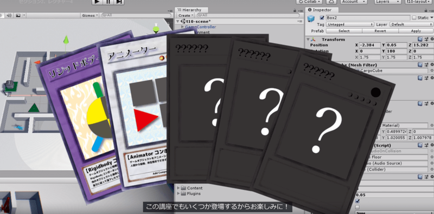This screenshot has width=434, height=214.
Task: Click the Scene view search field
Action: [136, 16]
